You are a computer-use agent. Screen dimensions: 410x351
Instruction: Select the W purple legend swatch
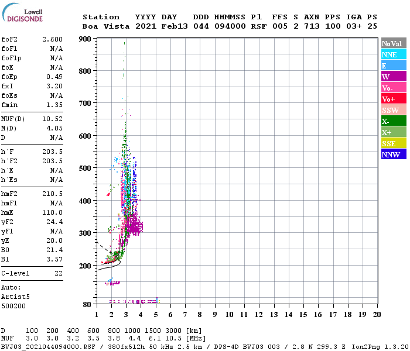click(394, 77)
